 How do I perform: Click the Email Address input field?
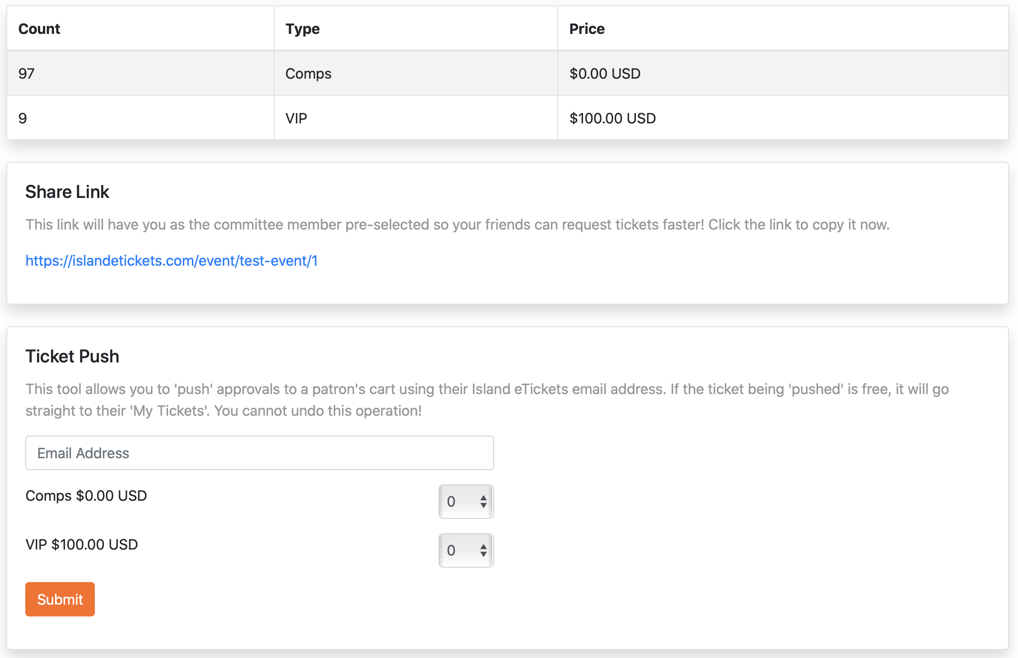pos(259,453)
